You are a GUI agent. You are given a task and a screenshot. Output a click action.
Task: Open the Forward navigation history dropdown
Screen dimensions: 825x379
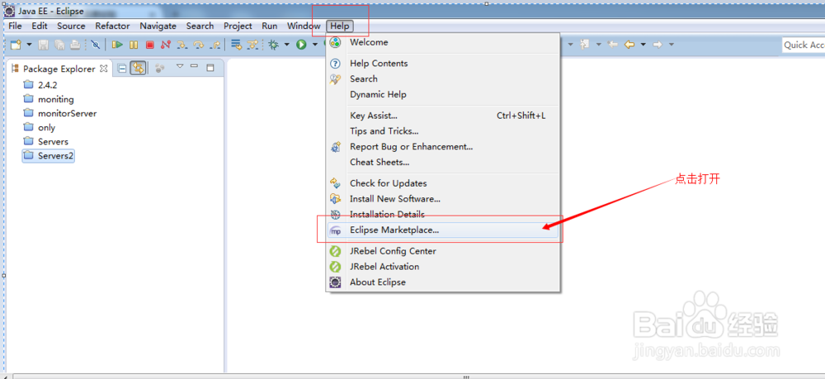coord(672,45)
